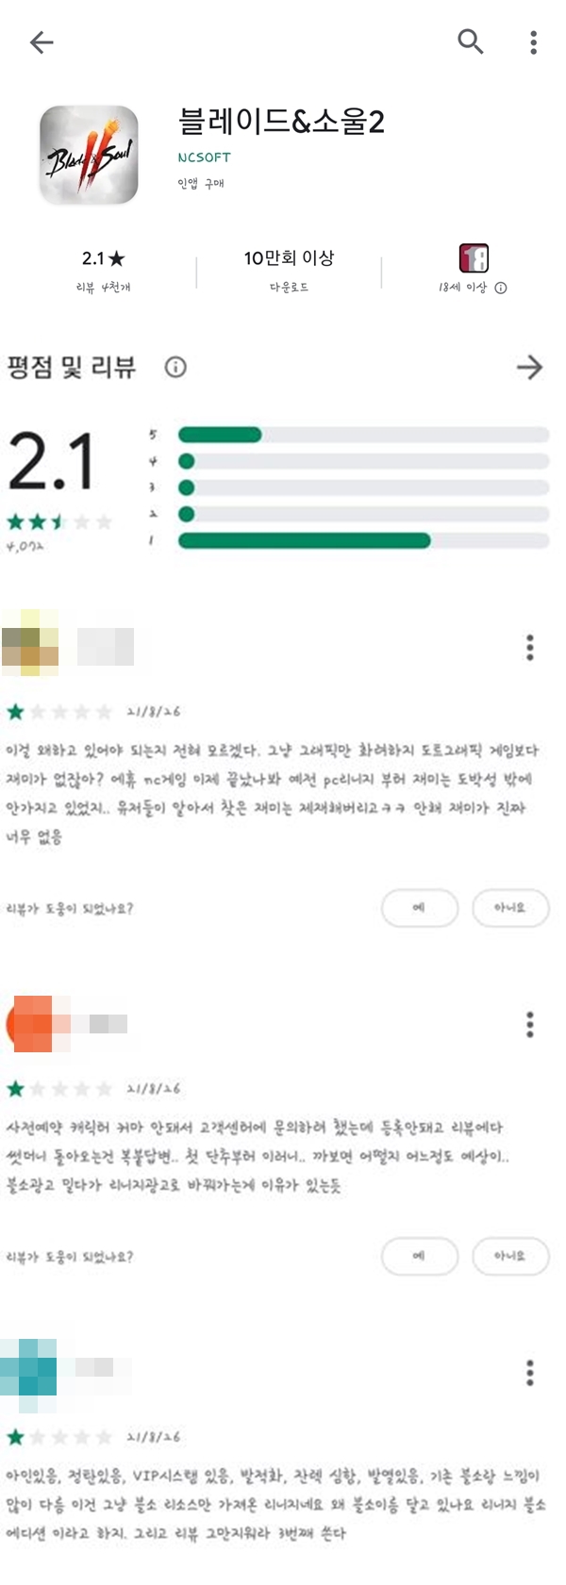The height and width of the screenshot is (1585, 566).
Task: Select the 5-star rating bar
Action: [x=363, y=435]
